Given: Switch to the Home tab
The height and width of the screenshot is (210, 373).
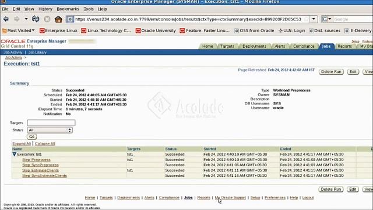Looking at the screenshot, I should pyautogui.click(x=207, y=46).
